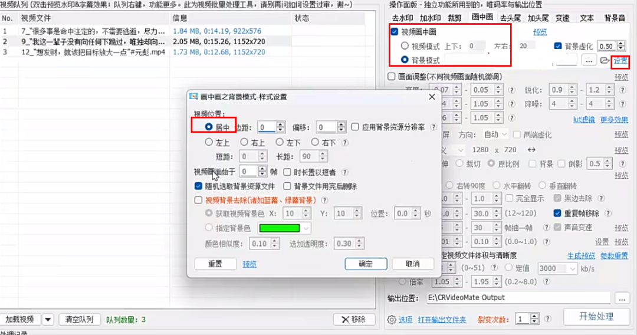Click the 边距 value input field

click(x=267, y=127)
